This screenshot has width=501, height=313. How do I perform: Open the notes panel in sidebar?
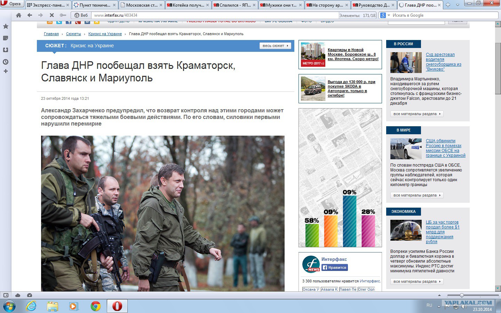(6, 38)
